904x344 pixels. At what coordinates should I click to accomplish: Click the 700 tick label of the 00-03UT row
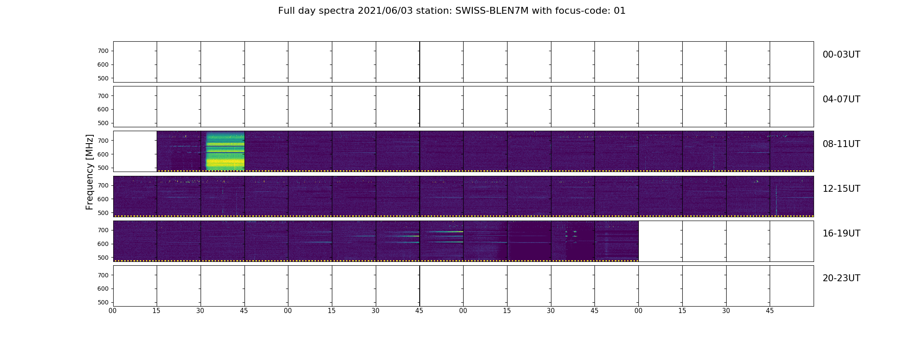[103, 51]
